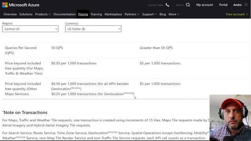Click the 'Currency:' label

point(72,23)
